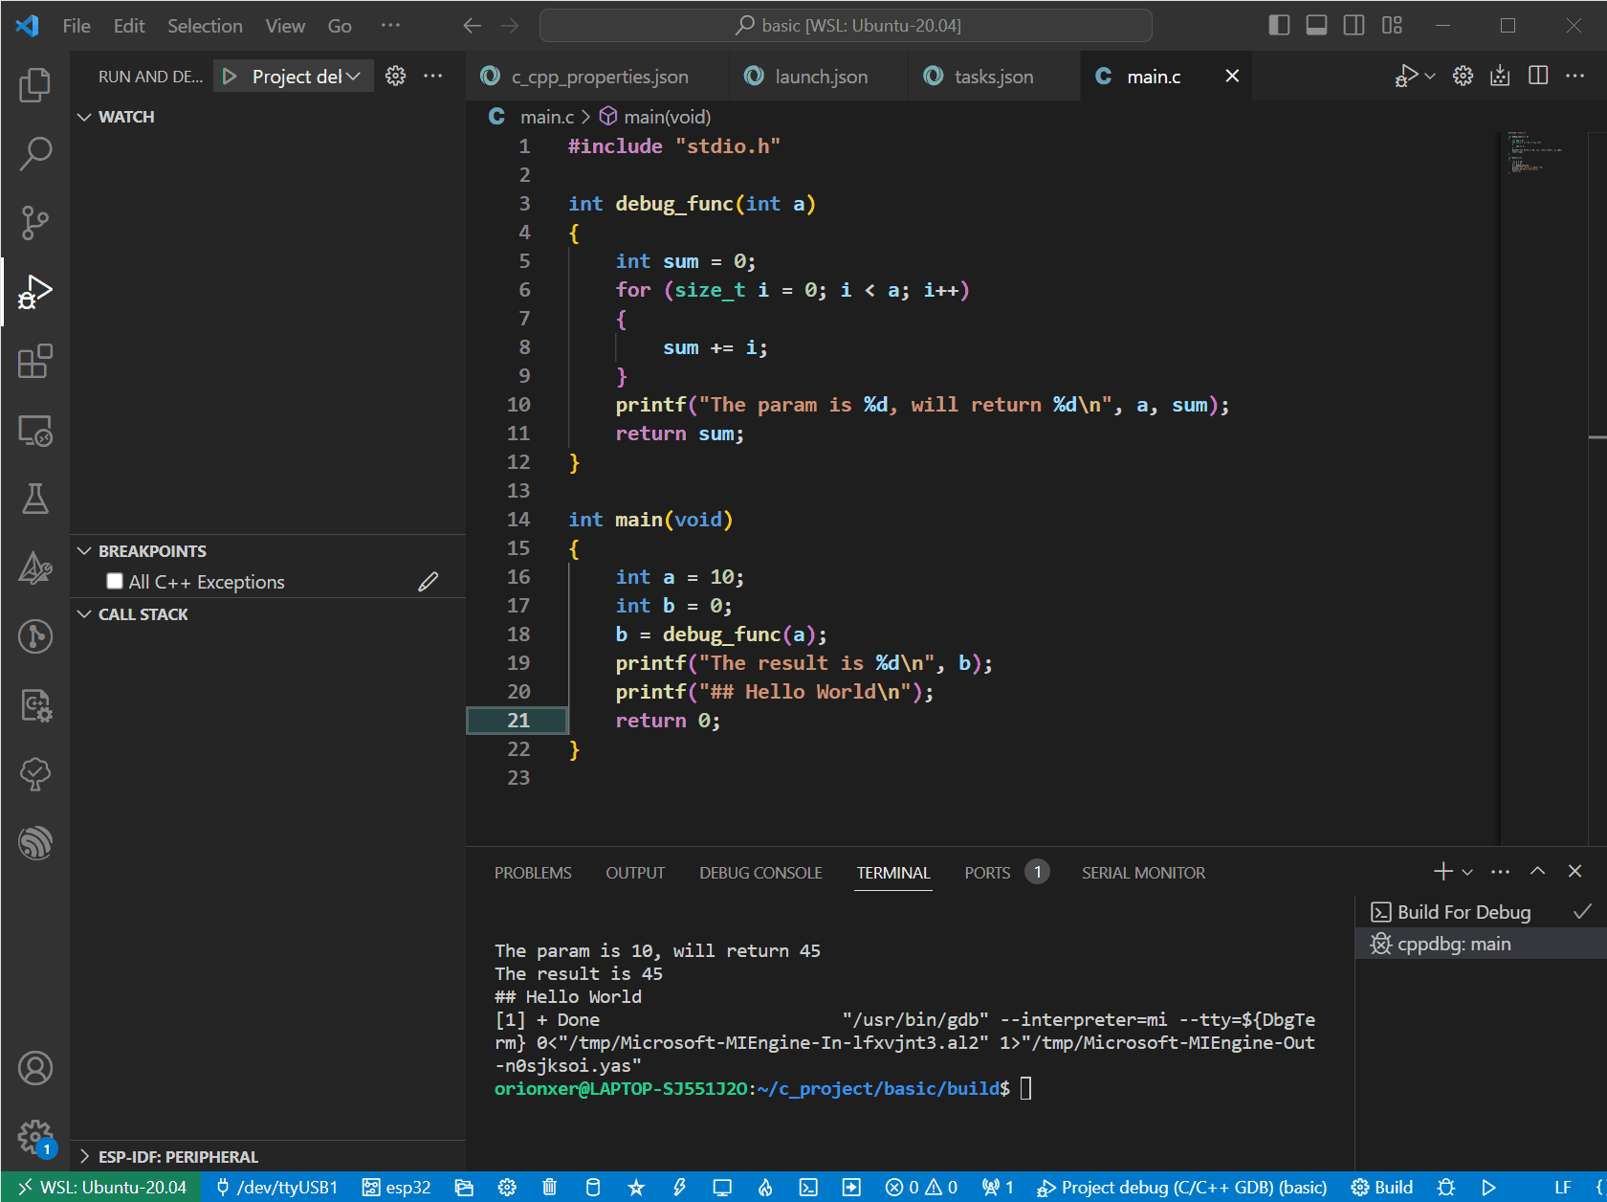This screenshot has width=1607, height=1202.
Task: Click the SDK config gear icon in status bar
Action: [507, 1187]
